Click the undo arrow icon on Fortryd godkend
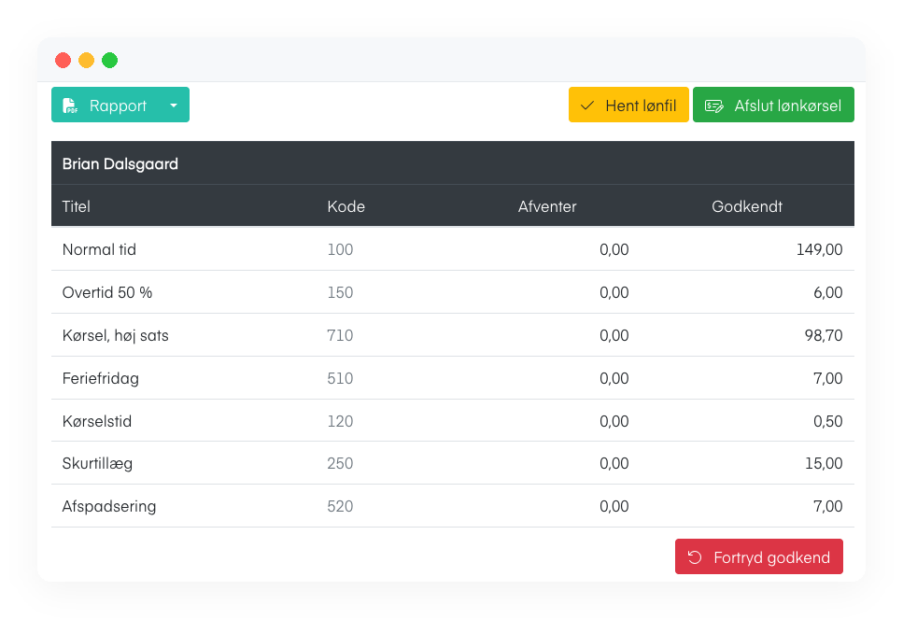The image size is (903, 619). click(695, 556)
